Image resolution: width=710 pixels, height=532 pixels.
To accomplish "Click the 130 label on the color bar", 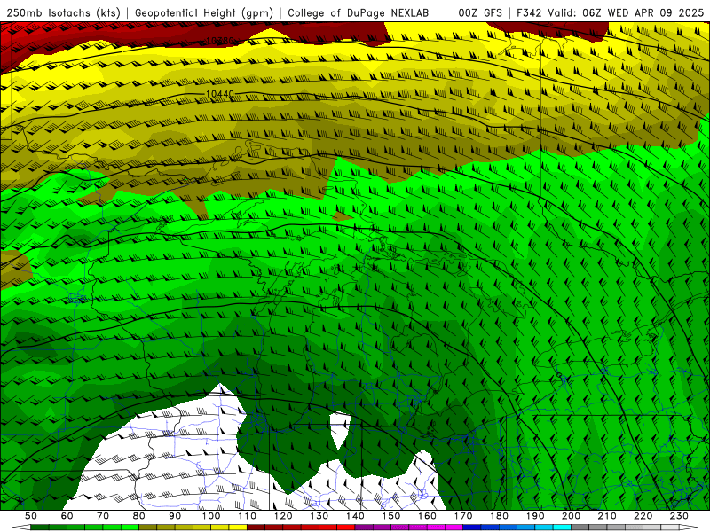I will pyautogui.click(x=319, y=516).
